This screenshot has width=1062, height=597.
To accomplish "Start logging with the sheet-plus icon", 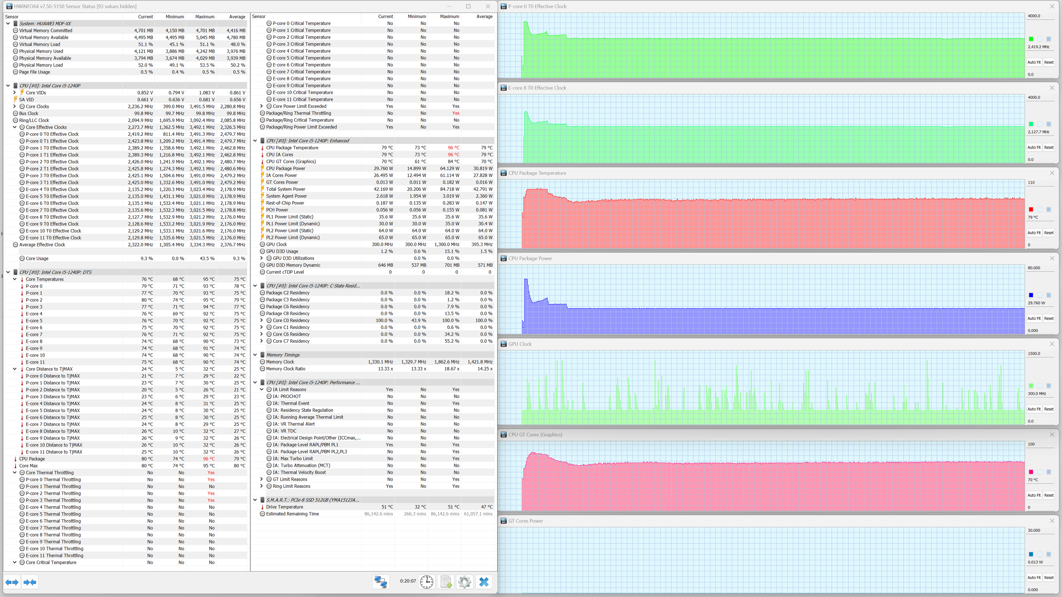I will pyautogui.click(x=446, y=582).
